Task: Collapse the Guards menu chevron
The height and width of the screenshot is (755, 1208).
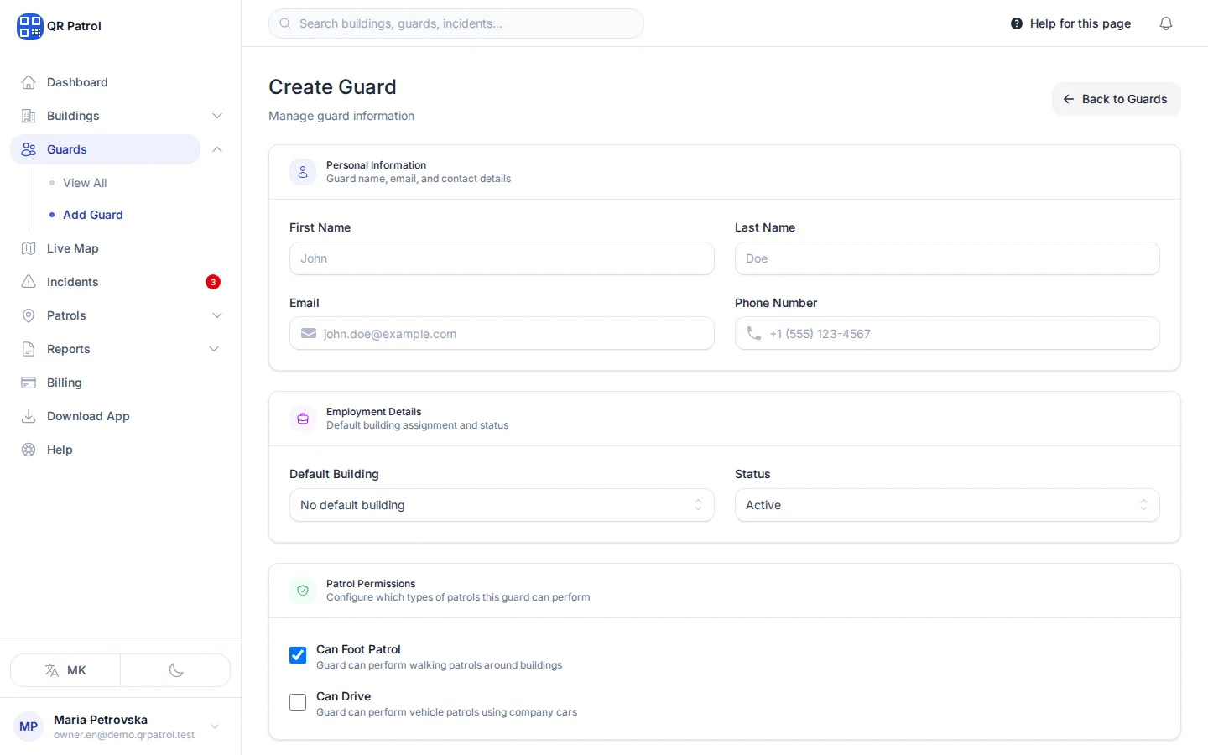Action: pos(217,149)
